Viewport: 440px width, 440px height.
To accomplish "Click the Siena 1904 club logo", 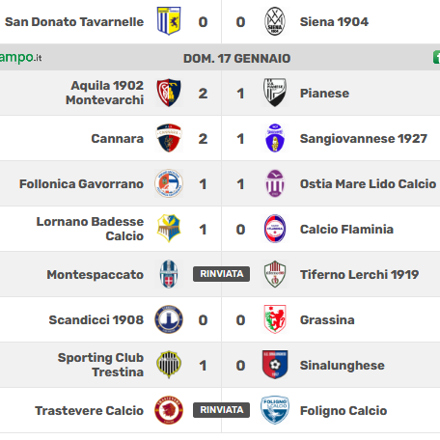I will pyautogui.click(x=275, y=21).
